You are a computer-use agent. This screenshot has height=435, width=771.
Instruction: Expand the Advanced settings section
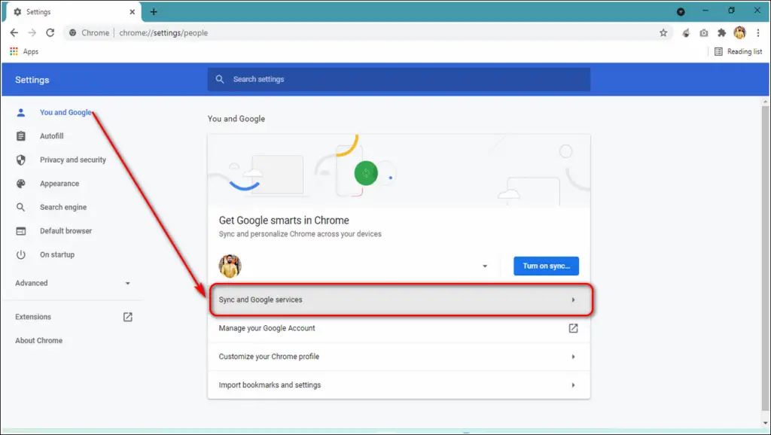point(73,283)
